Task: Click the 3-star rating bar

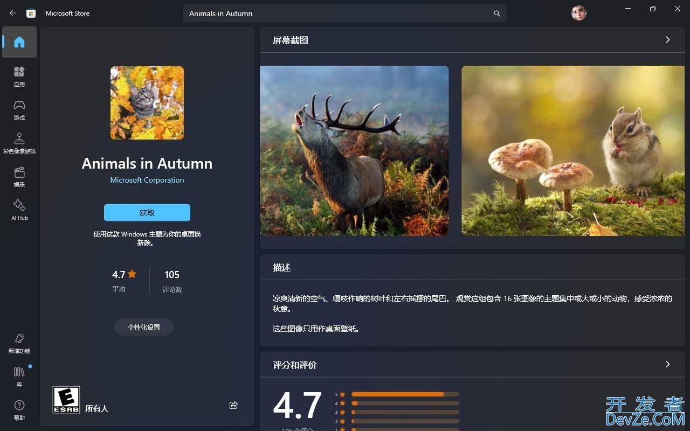Action: [405, 412]
